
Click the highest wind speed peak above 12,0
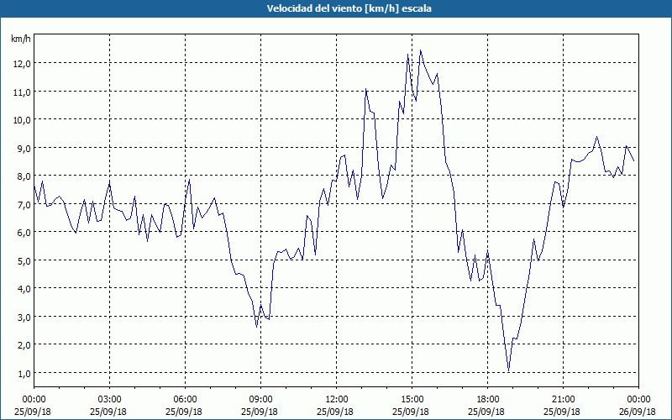pos(421,50)
